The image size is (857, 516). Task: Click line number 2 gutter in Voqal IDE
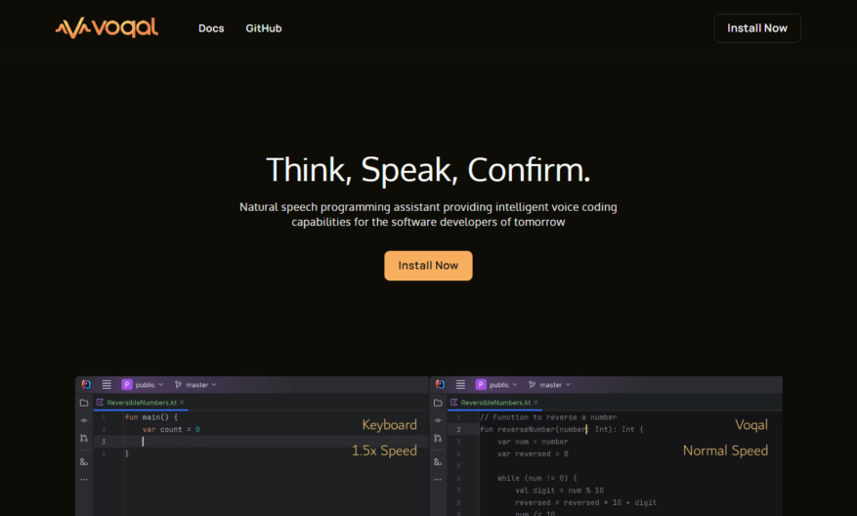click(x=458, y=430)
